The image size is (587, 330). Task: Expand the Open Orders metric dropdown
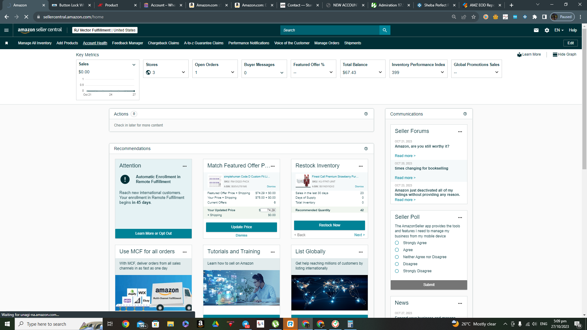[x=233, y=72]
